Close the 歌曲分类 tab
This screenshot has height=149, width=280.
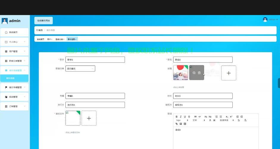(64, 39)
